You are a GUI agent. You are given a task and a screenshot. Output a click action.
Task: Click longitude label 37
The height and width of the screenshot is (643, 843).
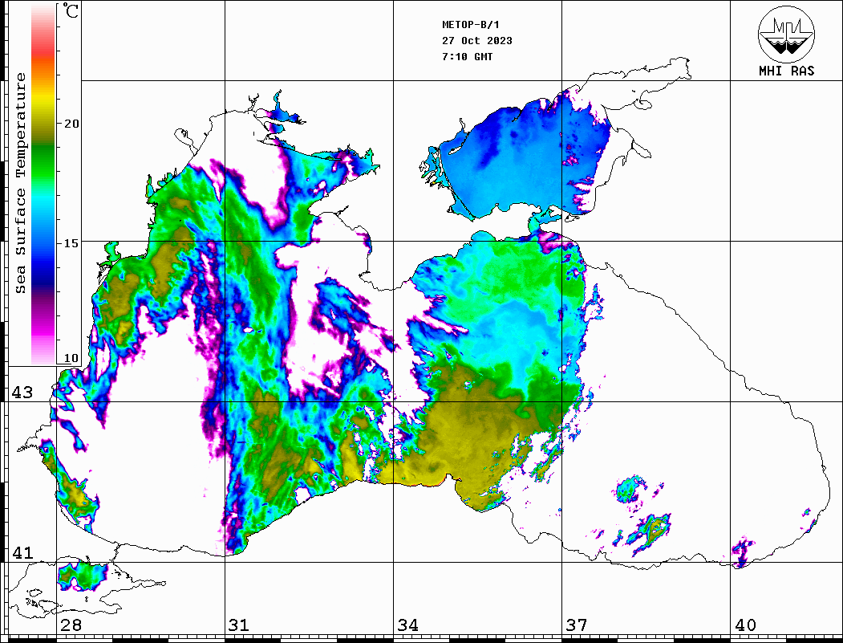pyautogui.click(x=577, y=625)
